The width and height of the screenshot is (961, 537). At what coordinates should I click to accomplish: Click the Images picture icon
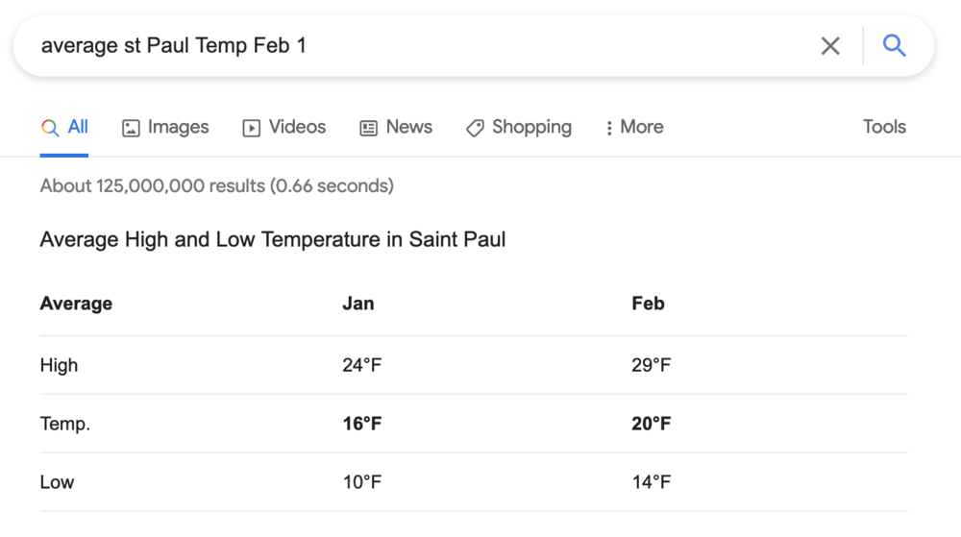[x=132, y=128]
